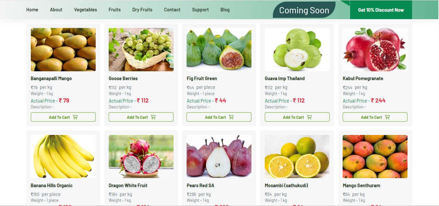439x206 pixels.
Task: Go to Dry Fruits page
Action: pos(142,10)
